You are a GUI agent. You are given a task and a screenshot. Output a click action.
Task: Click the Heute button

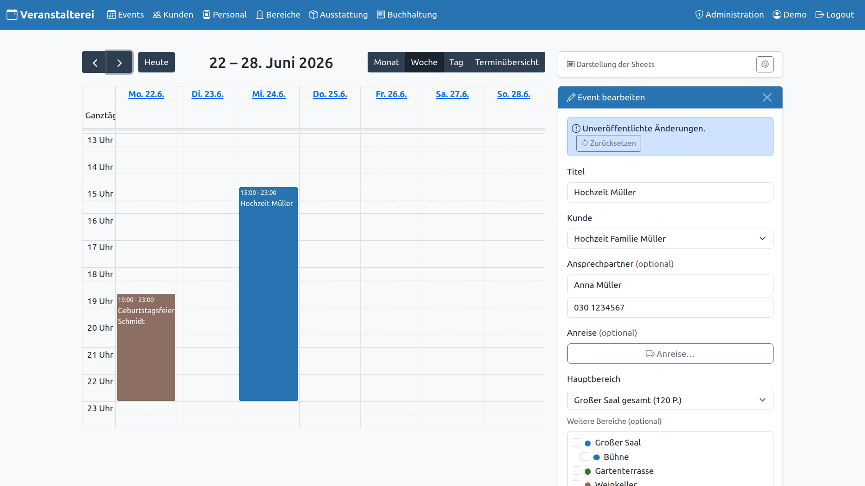pyautogui.click(x=156, y=63)
